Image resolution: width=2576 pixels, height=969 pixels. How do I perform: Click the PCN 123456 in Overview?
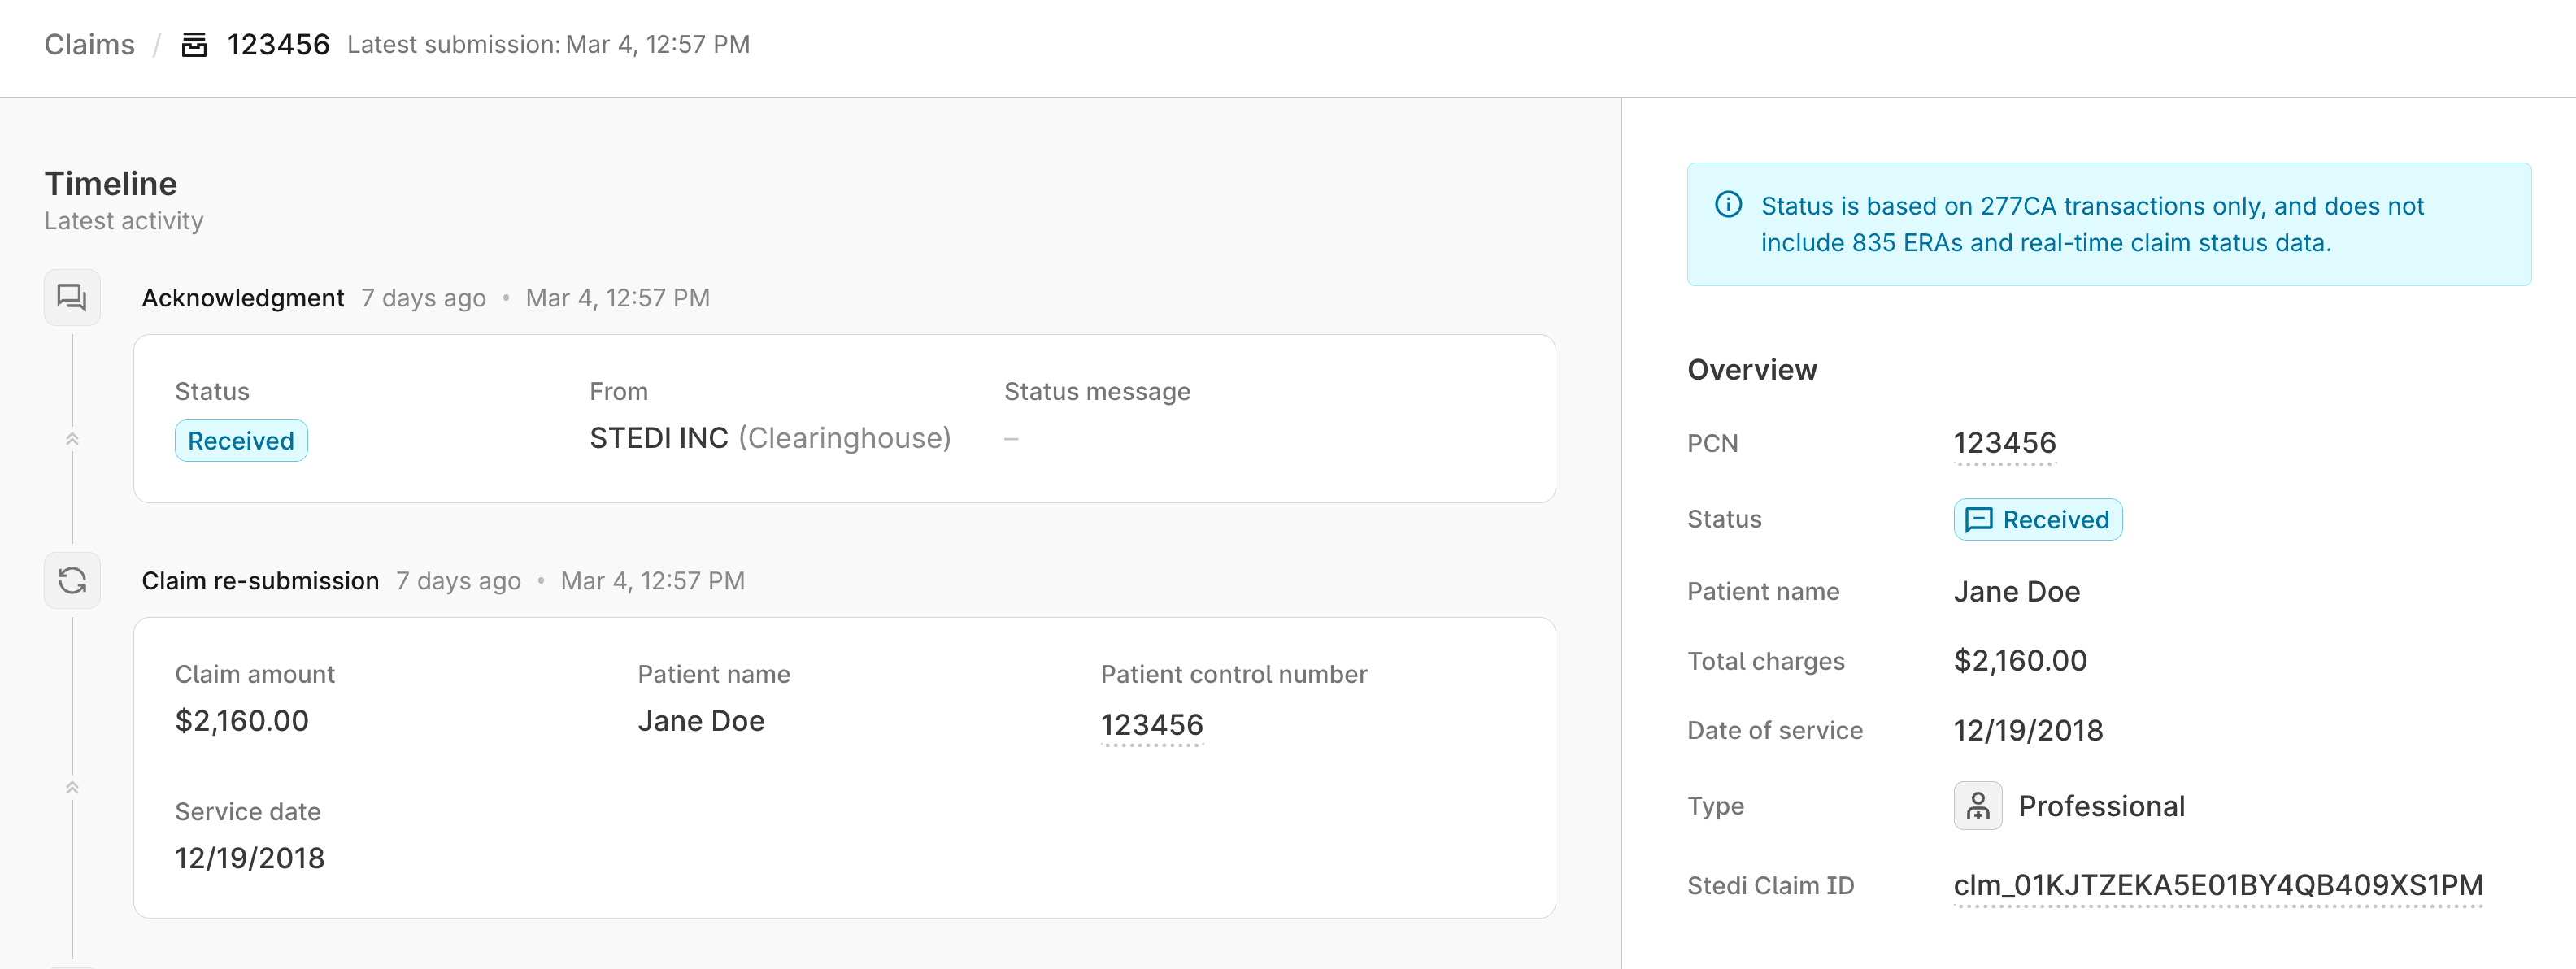2004,443
